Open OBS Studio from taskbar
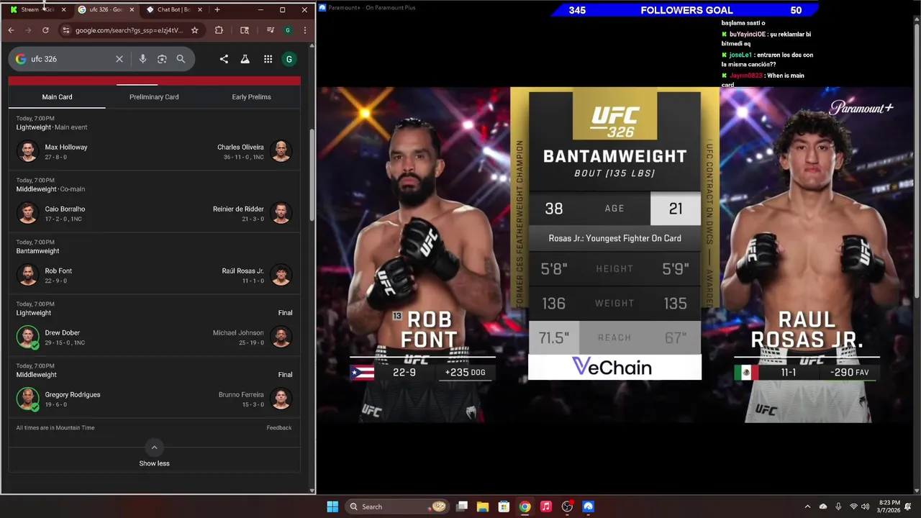 [567, 506]
